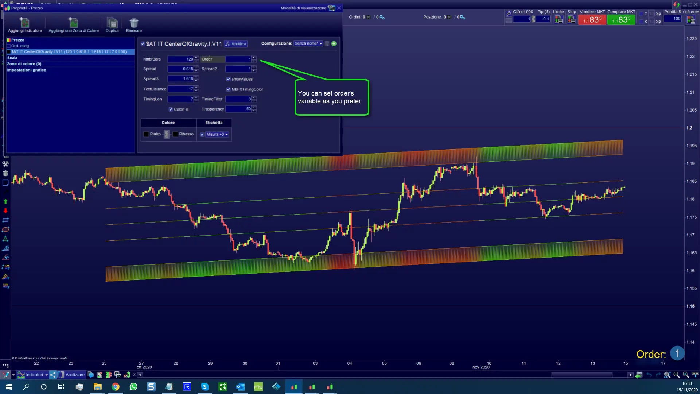Click the Rialzo color swatch

[146, 134]
